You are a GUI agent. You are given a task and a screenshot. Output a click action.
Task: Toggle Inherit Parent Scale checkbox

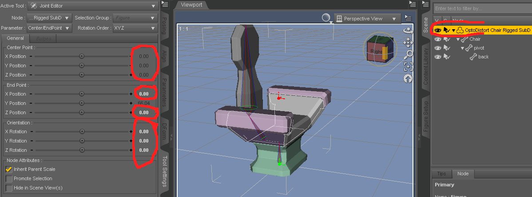pos(9,169)
